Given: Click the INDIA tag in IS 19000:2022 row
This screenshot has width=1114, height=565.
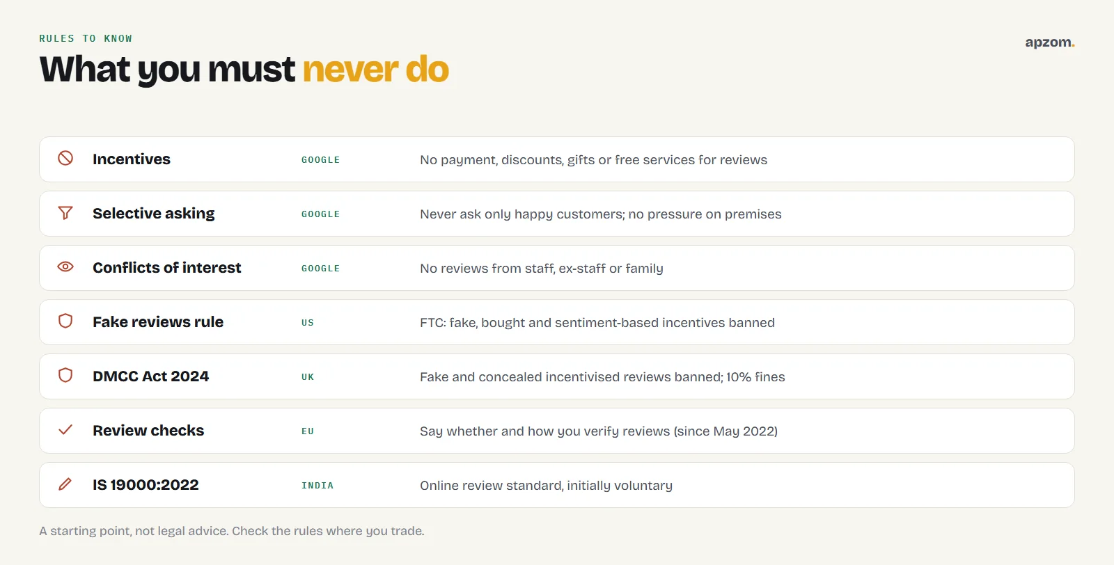Looking at the screenshot, I should point(317,486).
